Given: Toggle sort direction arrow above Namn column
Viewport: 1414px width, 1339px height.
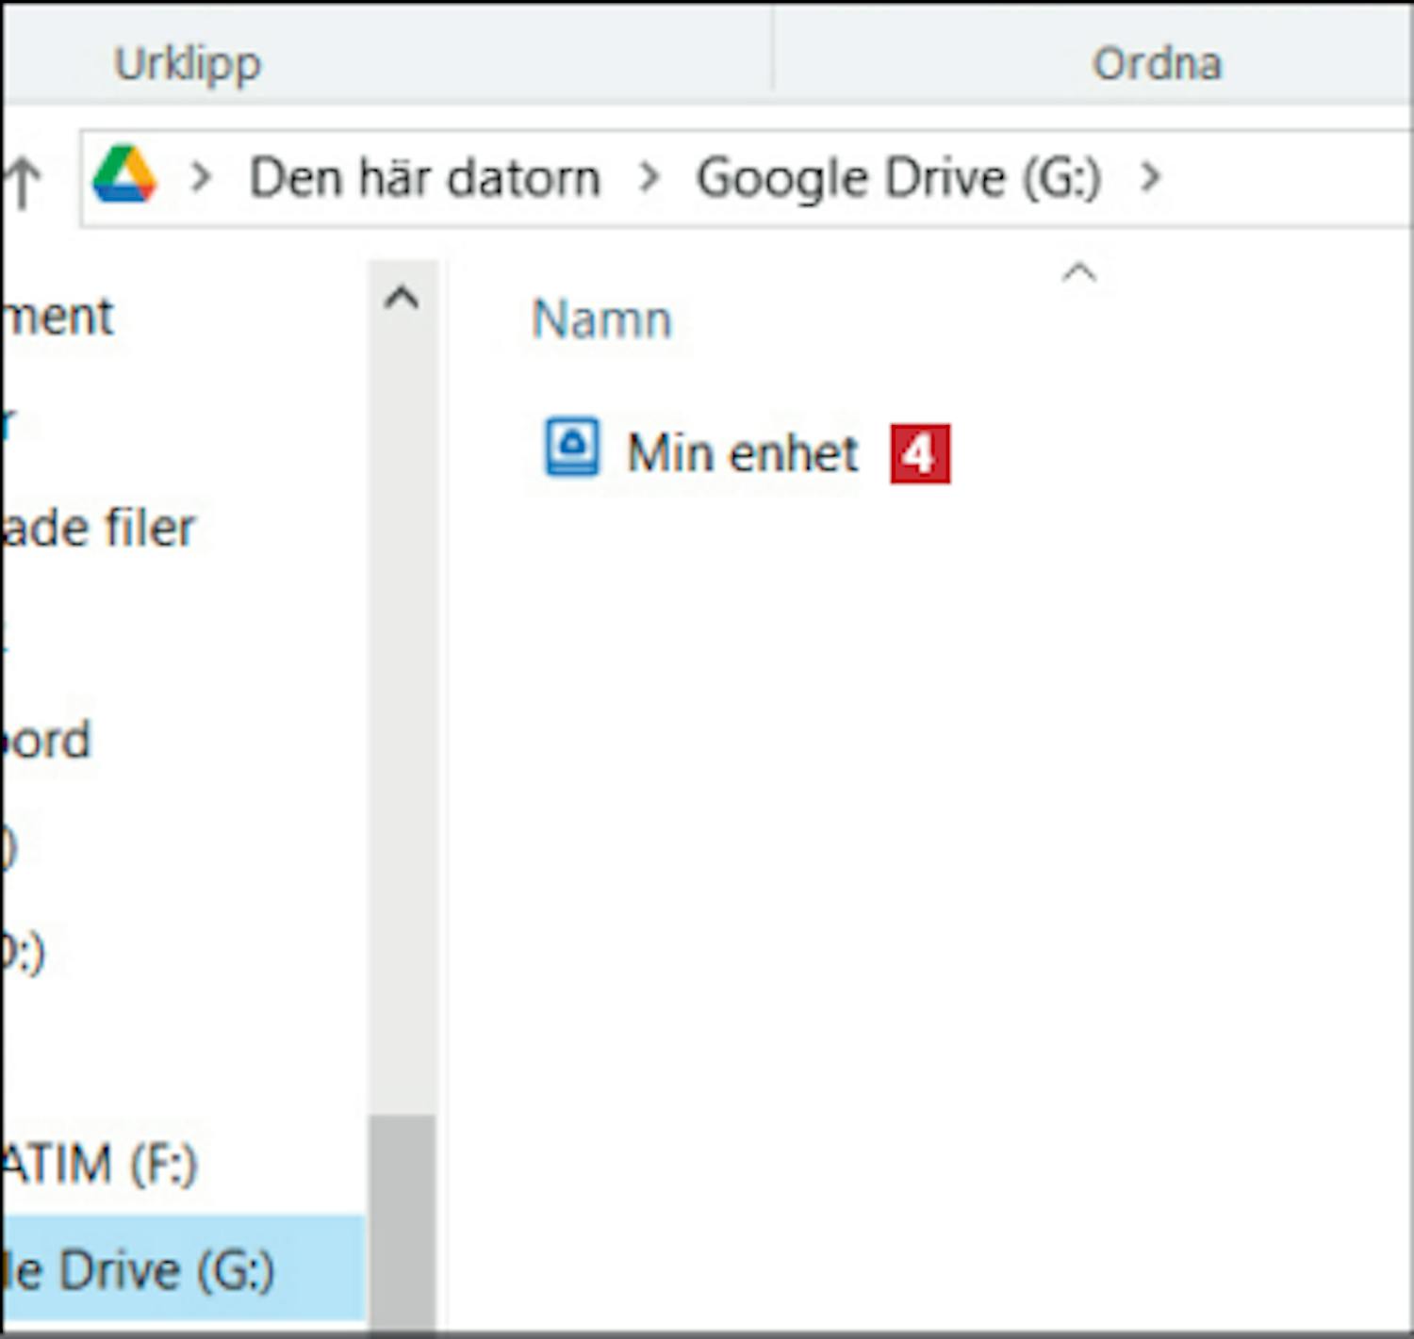Looking at the screenshot, I should point(1078,273).
